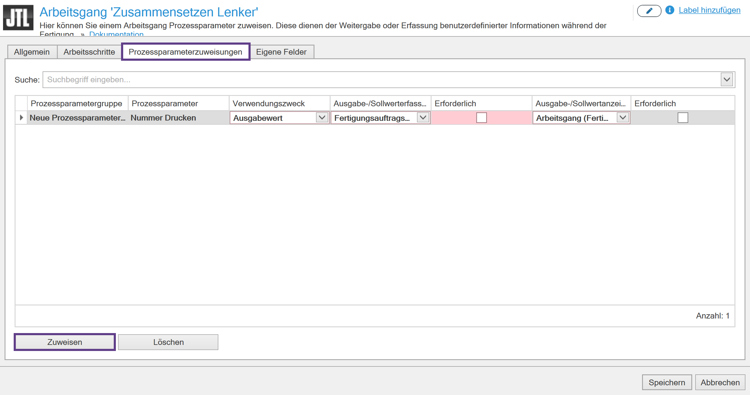Viewport: 750px width, 395px height.
Task: Open the Verwendungszweck Ausgabewert dropdown
Action: [x=322, y=117]
